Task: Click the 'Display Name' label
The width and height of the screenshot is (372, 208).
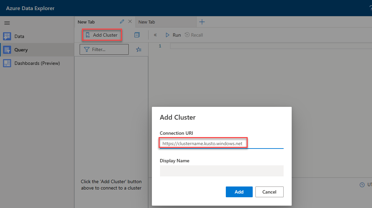Action: pyautogui.click(x=174, y=161)
